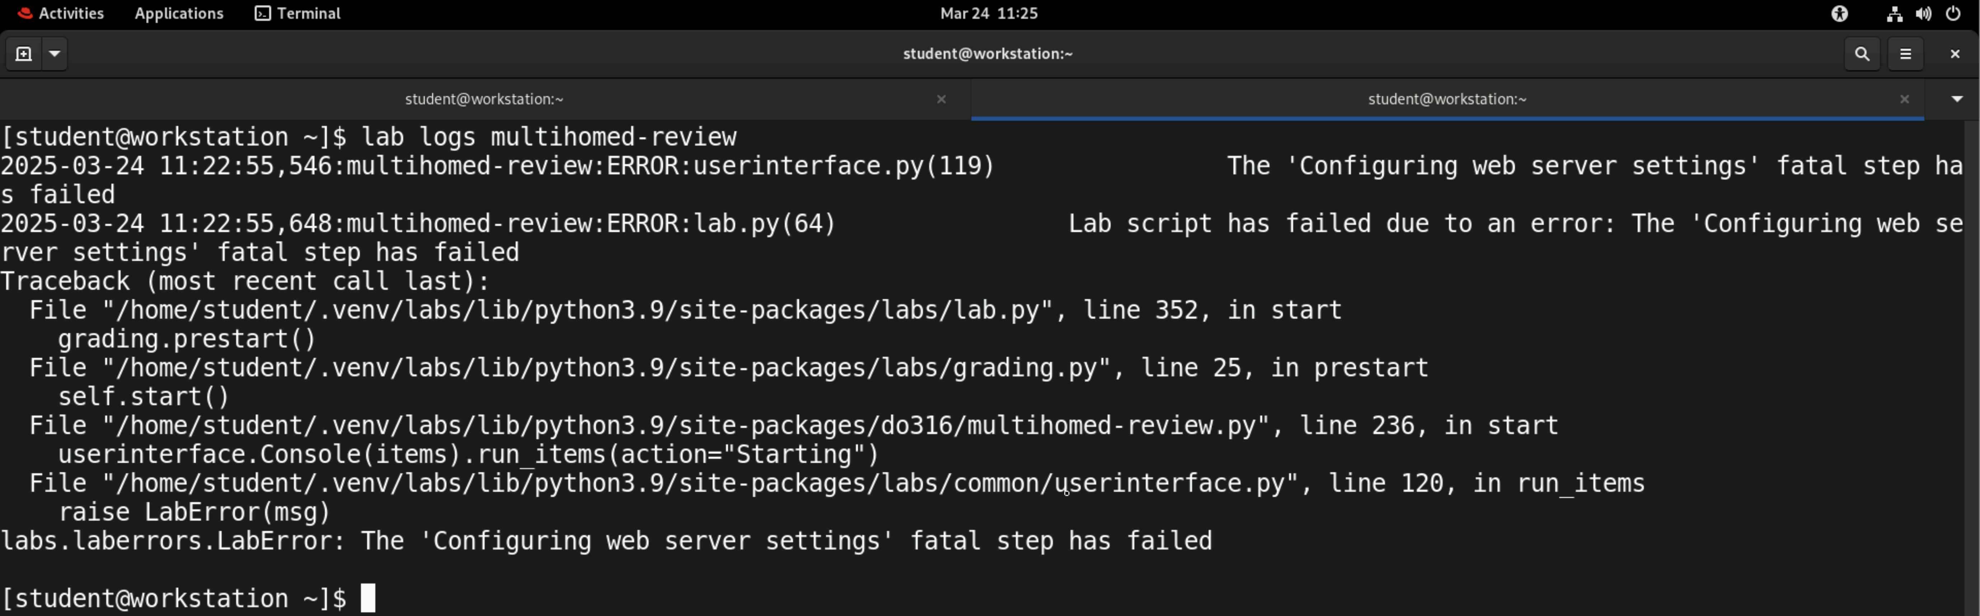Image resolution: width=1980 pixels, height=616 pixels.
Task: Open the Activities overview
Action: (x=61, y=13)
